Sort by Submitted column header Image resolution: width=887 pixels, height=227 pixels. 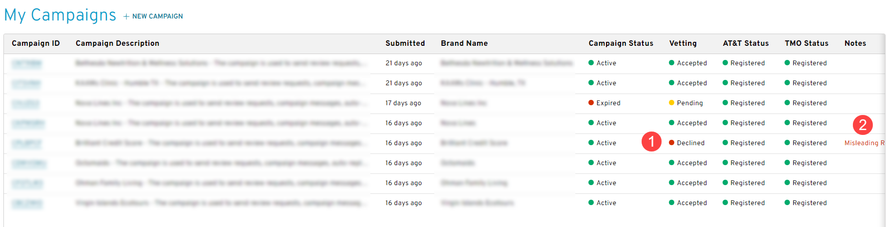(x=405, y=43)
